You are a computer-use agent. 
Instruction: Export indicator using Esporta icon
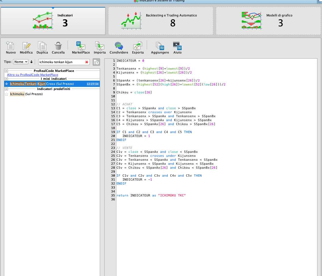(x=138, y=46)
